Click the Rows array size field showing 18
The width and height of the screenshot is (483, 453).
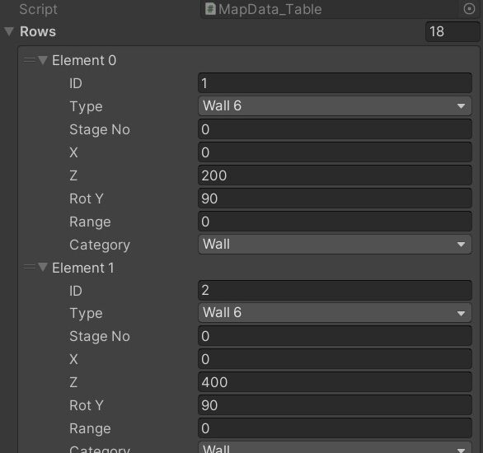coord(453,31)
